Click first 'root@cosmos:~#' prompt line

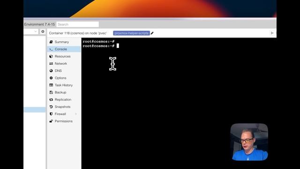(x=98, y=41)
